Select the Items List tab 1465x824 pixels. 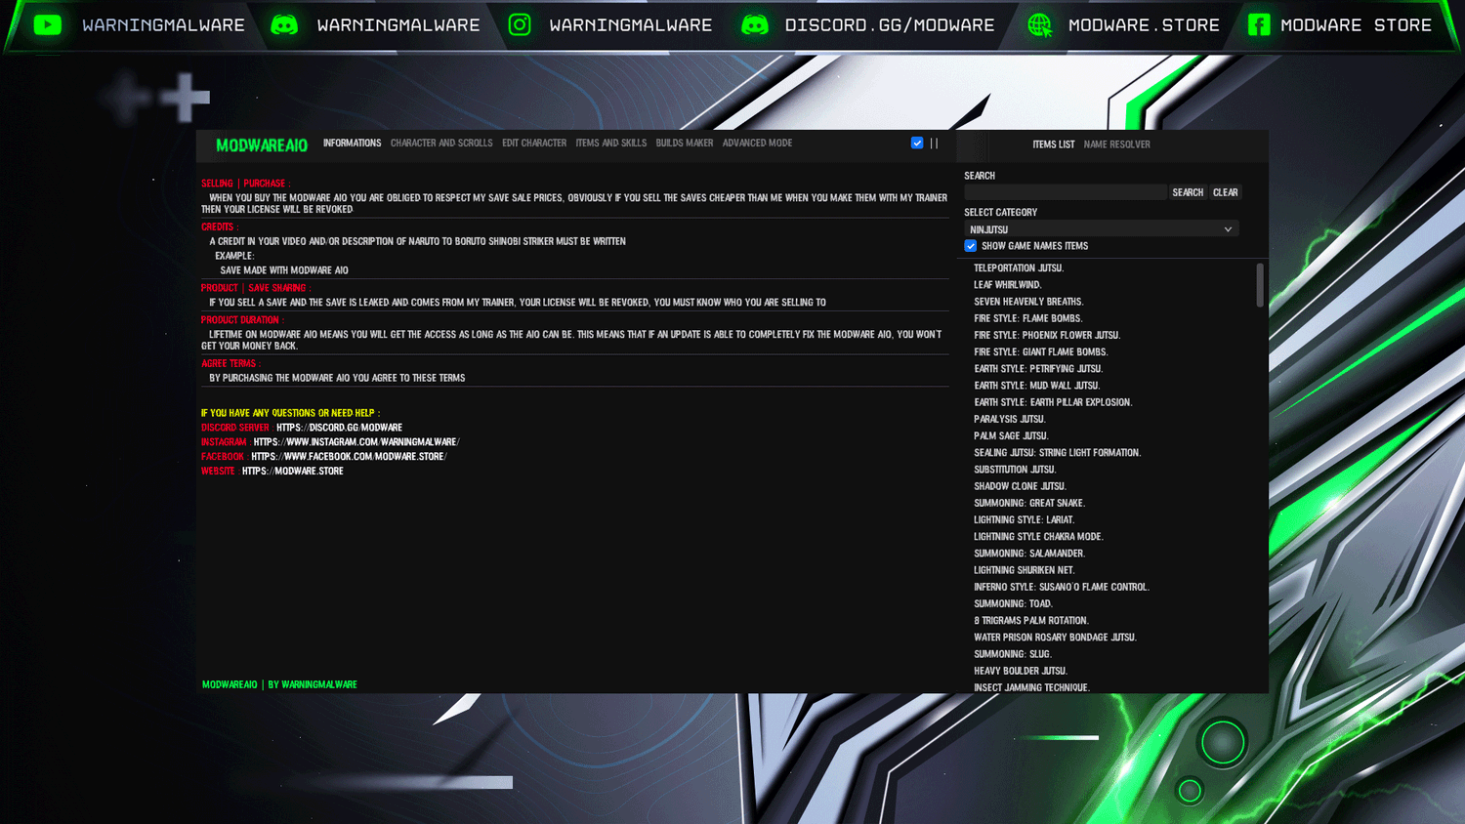1054,144
